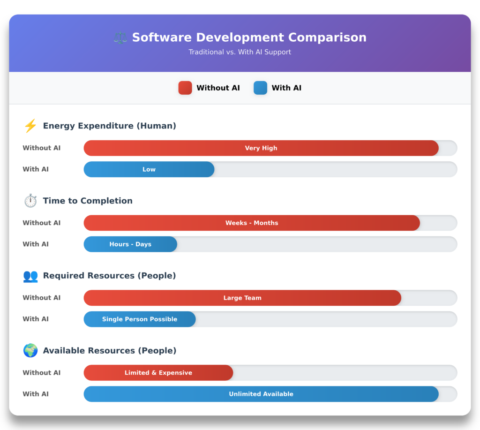Click the Limited & Expensive red bar
480x430 pixels.
pos(158,373)
